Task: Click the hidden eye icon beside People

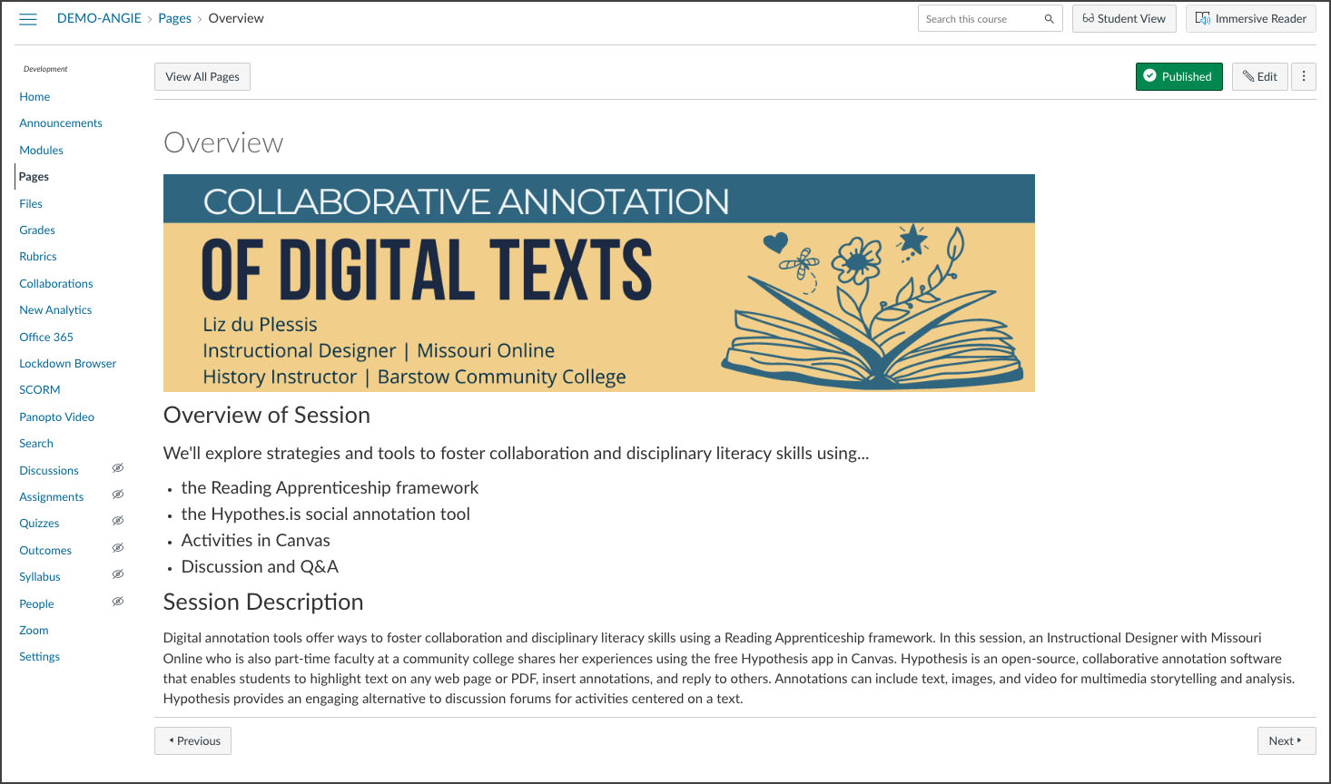Action: (117, 603)
